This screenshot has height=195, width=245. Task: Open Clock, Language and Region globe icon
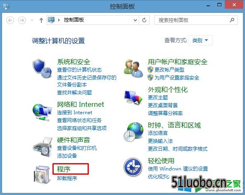(x=133, y=132)
